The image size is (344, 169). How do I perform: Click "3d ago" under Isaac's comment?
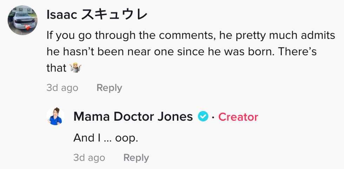[62, 87]
